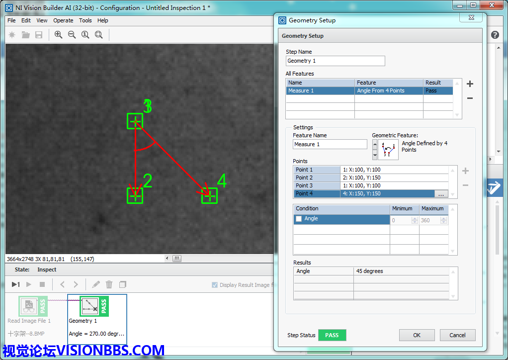Select Point 1 row in Points list
The height and width of the screenshot is (360, 508).
point(371,170)
